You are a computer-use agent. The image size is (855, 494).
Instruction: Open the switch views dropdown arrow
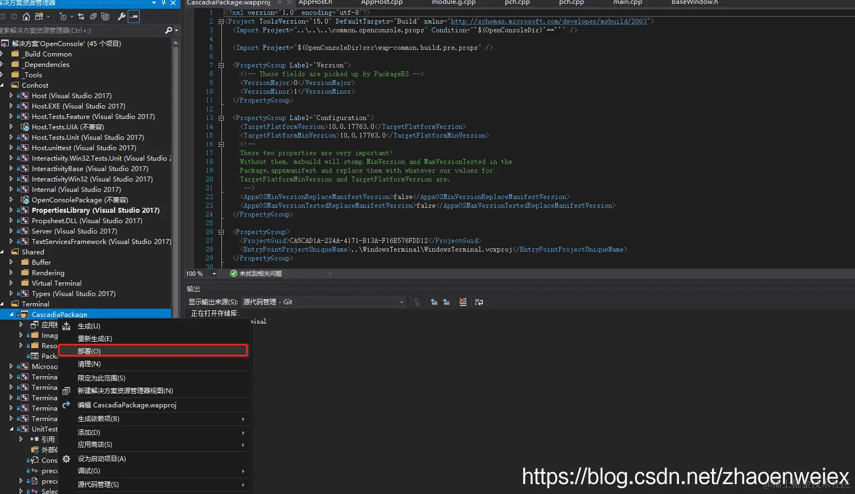click(48, 16)
